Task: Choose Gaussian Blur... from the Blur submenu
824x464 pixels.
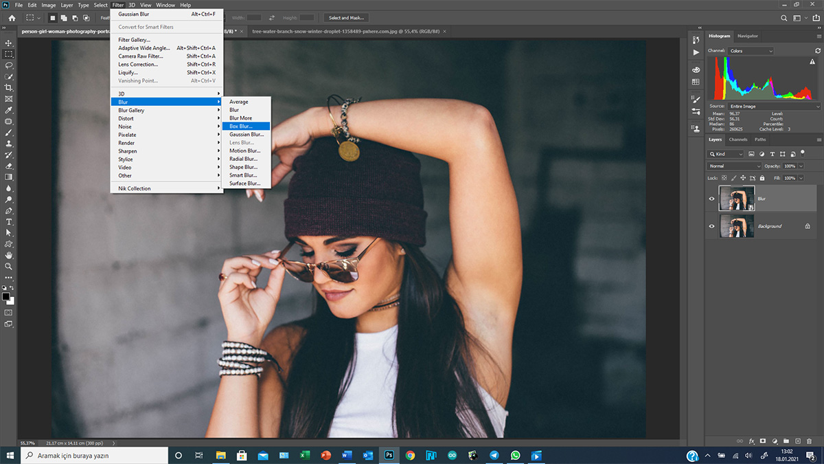Action: 247,135
